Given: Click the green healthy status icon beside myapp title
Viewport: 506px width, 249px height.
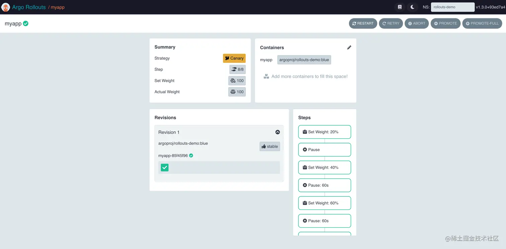Looking at the screenshot, I should tap(26, 23).
